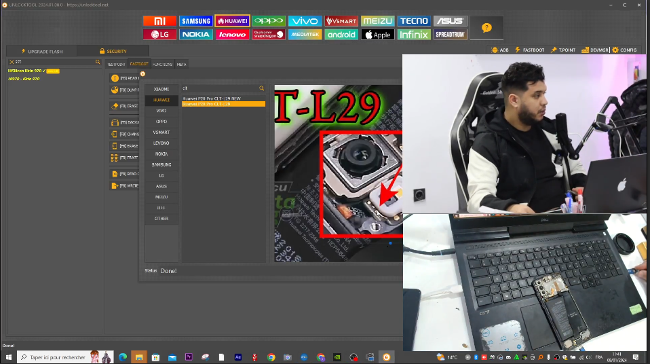
Task: Choose ASUS in testpoint brand list
Action: (161, 186)
